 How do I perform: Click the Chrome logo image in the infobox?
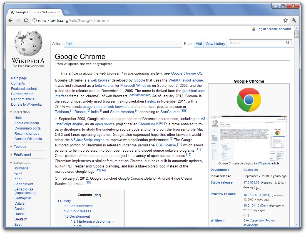(x=249, y=99)
